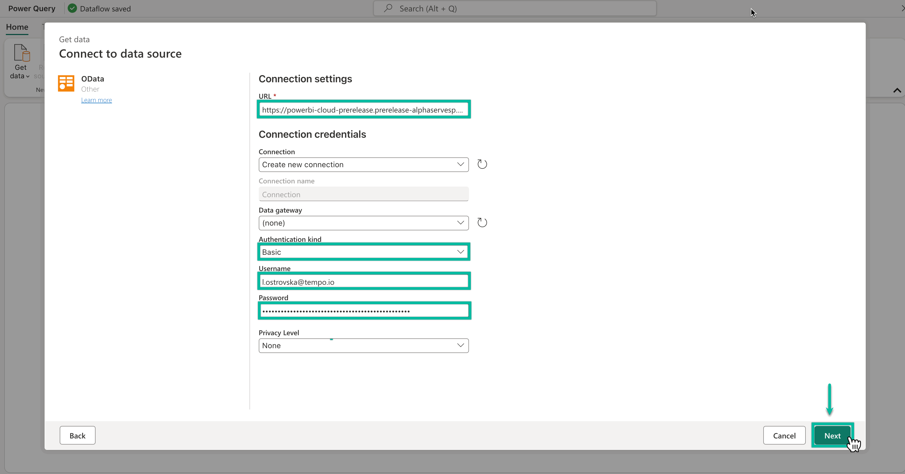Refresh the connection list with the refresh icon
Image resolution: width=905 pixels, height=474 pixels.
coord(482,164)
